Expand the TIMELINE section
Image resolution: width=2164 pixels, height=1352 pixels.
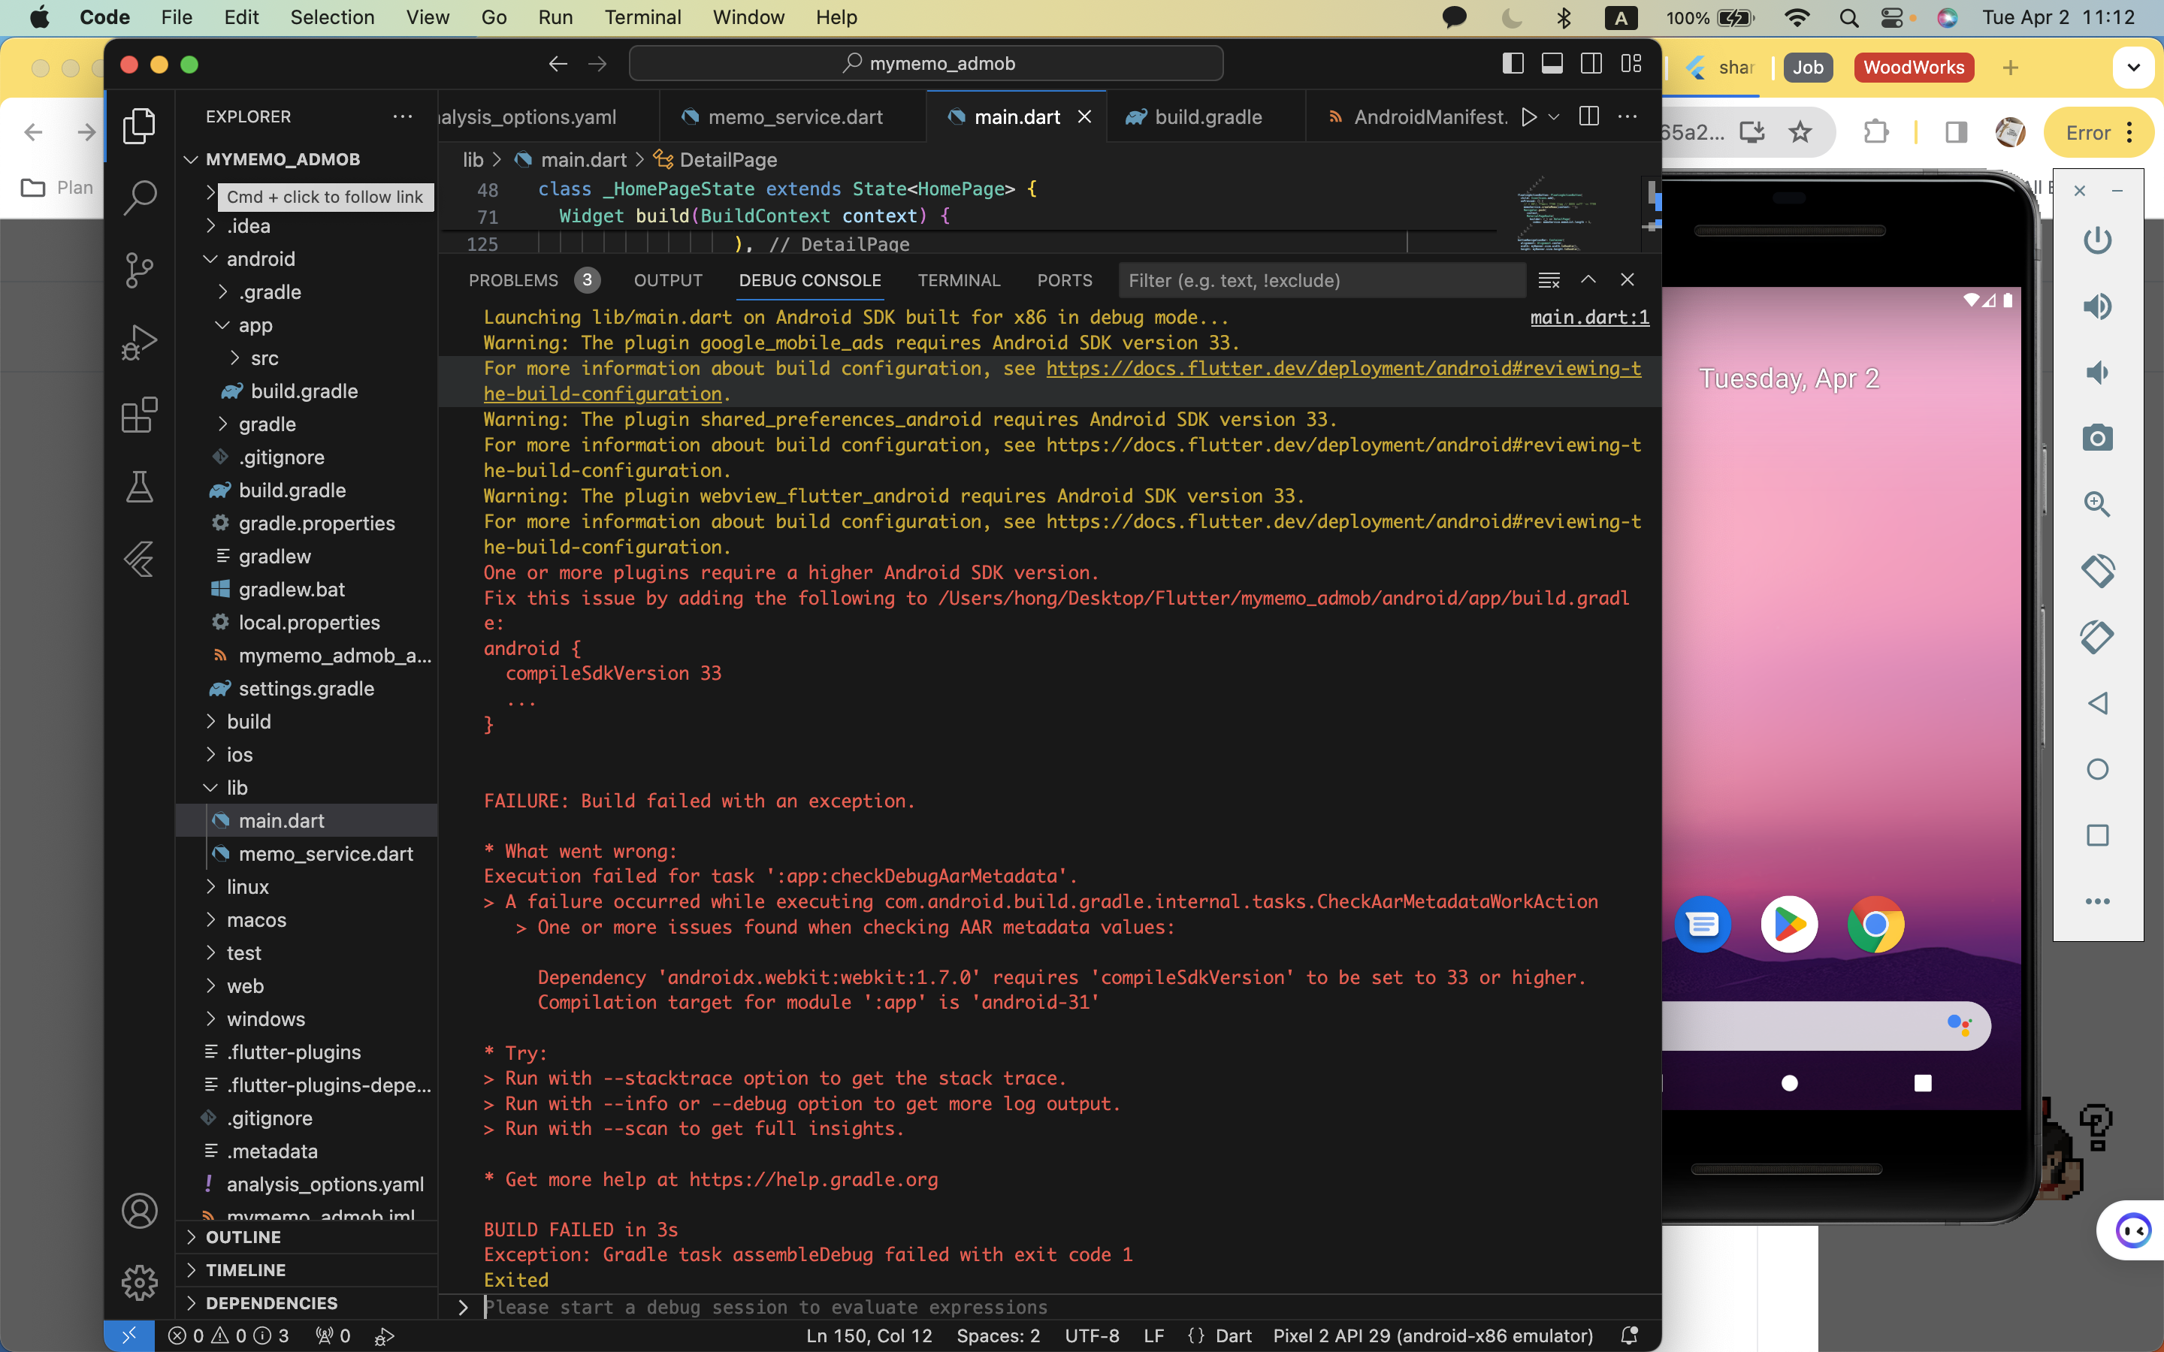pyautogui.click(x=307, y=1271)
